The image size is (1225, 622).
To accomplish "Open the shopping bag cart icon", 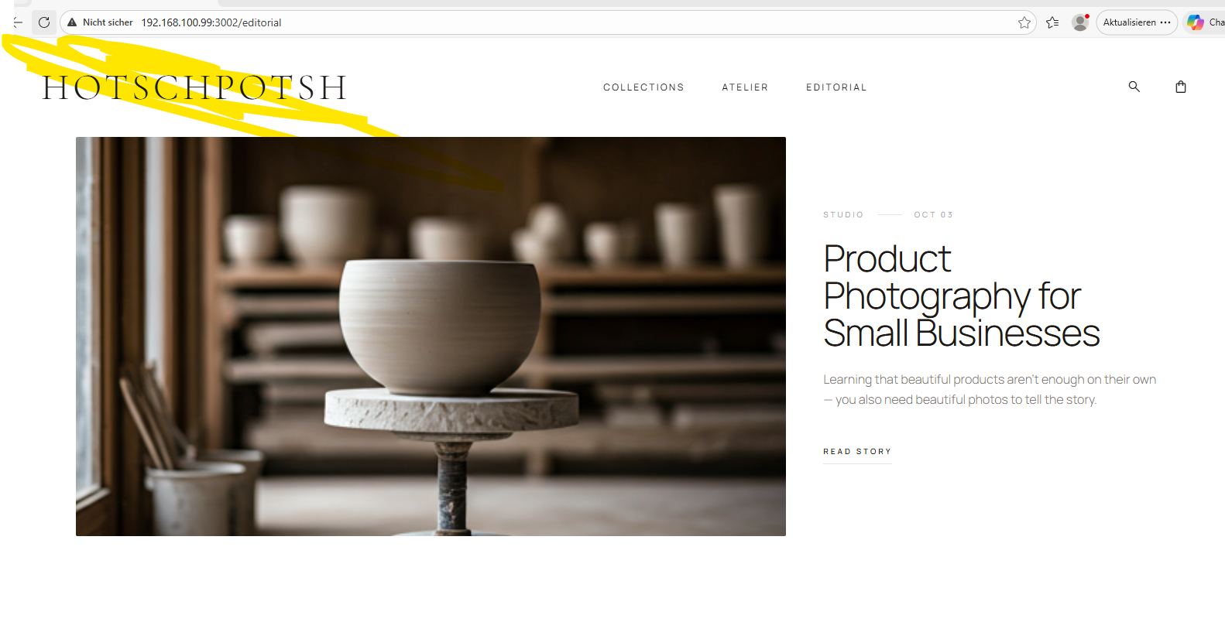I will click(1181, 87).
